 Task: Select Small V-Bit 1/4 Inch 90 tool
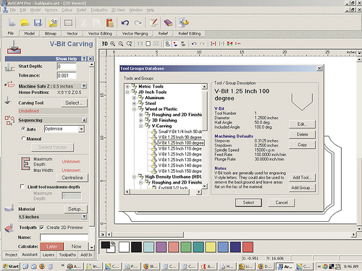pyautogui.click(x=180, y=132)
